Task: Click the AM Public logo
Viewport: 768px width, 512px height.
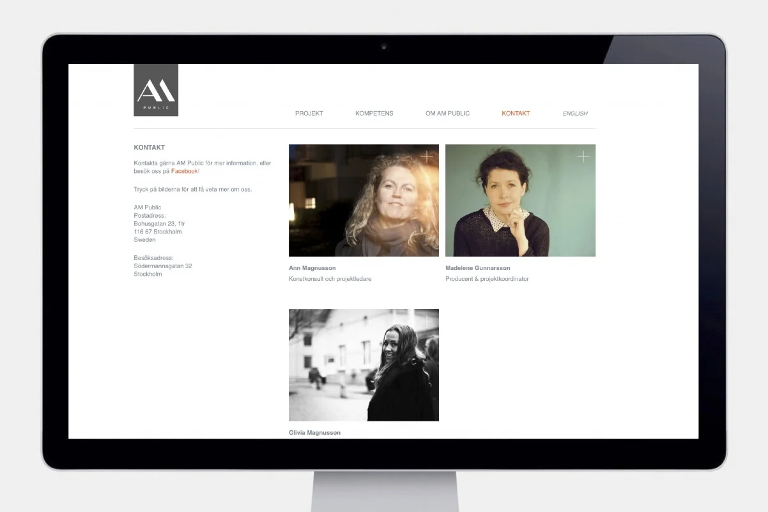Action: pos(156,89)
